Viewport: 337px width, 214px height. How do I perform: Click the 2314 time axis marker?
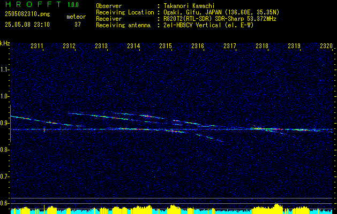(x=133, y=45)
